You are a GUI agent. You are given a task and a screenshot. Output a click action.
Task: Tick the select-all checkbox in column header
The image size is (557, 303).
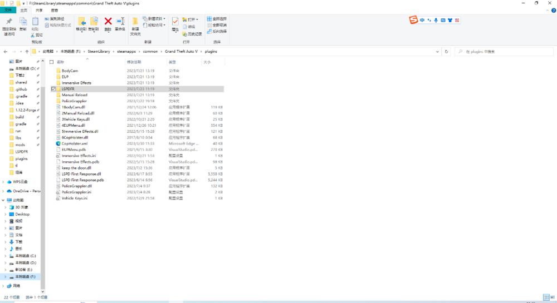coord(52,62)
